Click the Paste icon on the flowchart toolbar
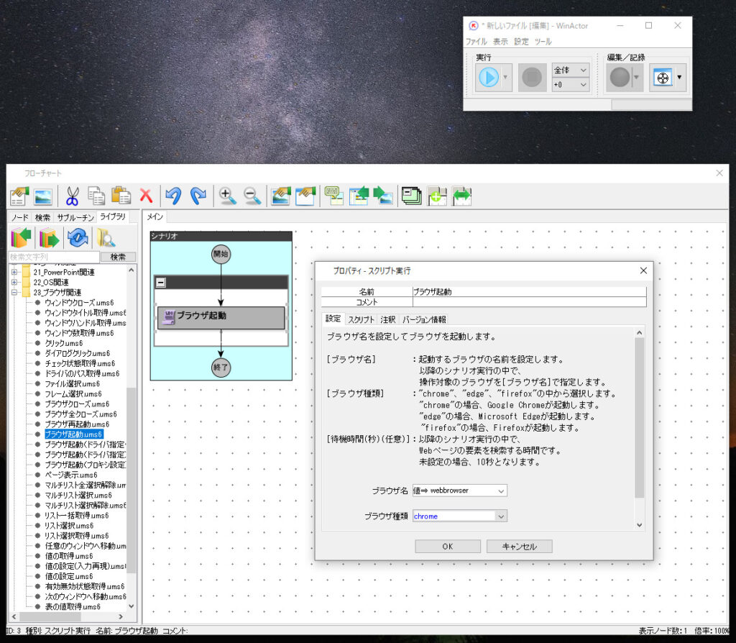Image resolution: width=736 pixels, height=643 pixels. click(x=121, y=195)
